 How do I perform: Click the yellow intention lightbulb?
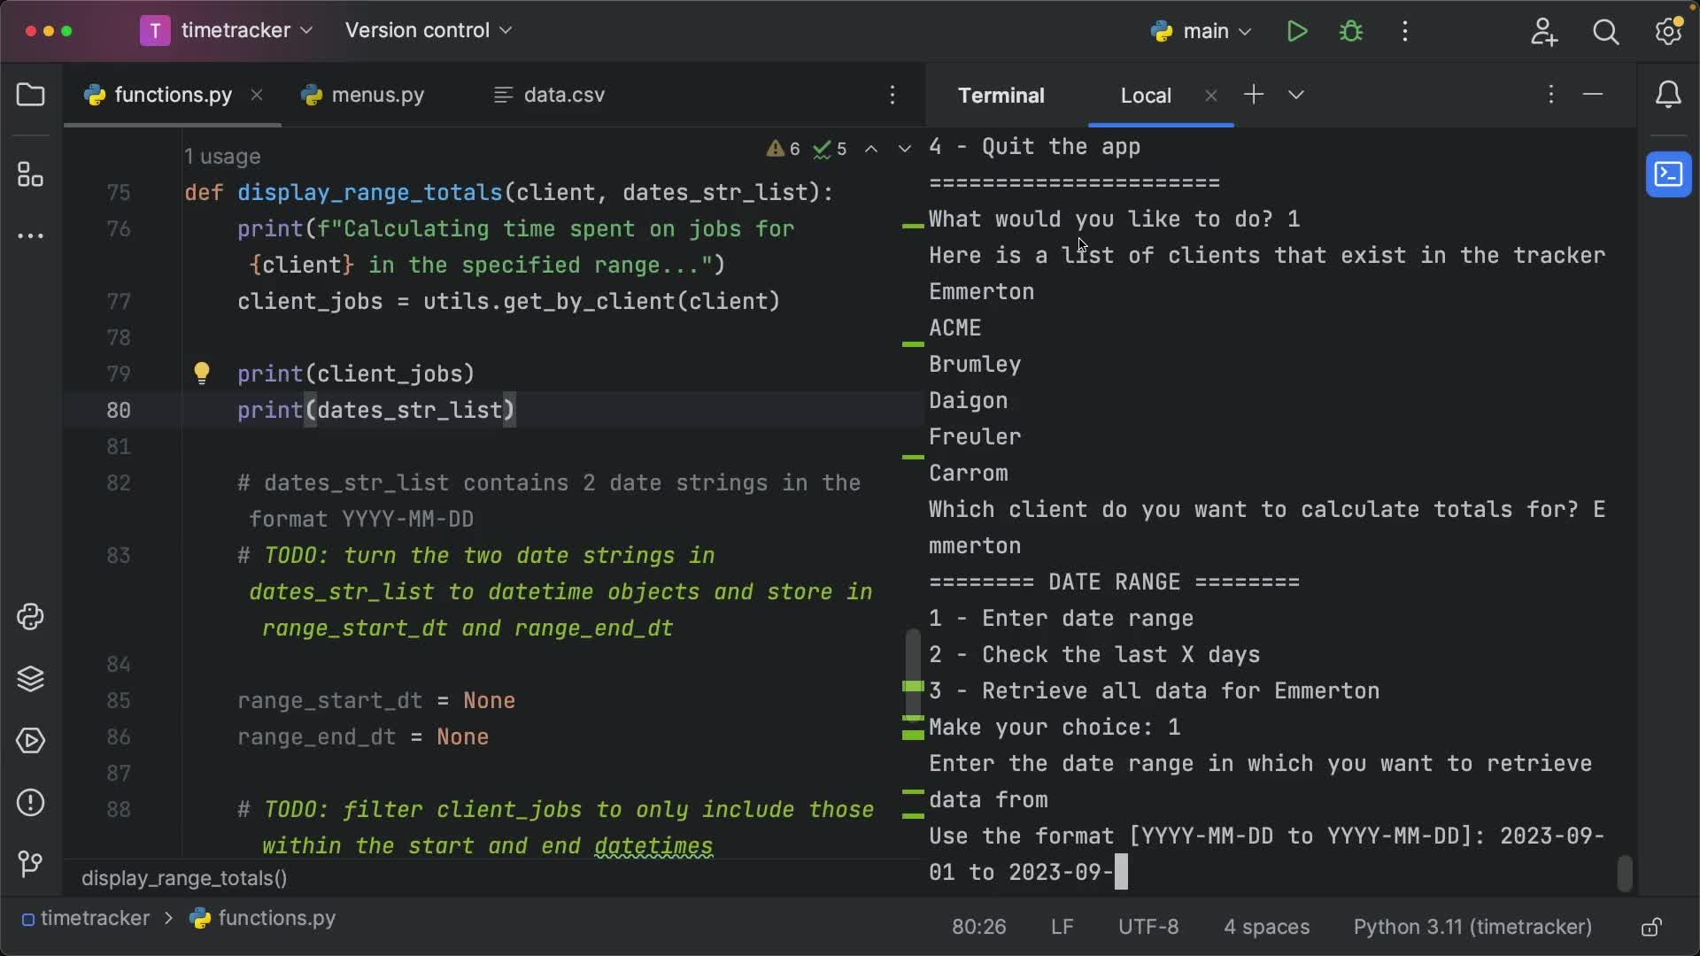202,373
